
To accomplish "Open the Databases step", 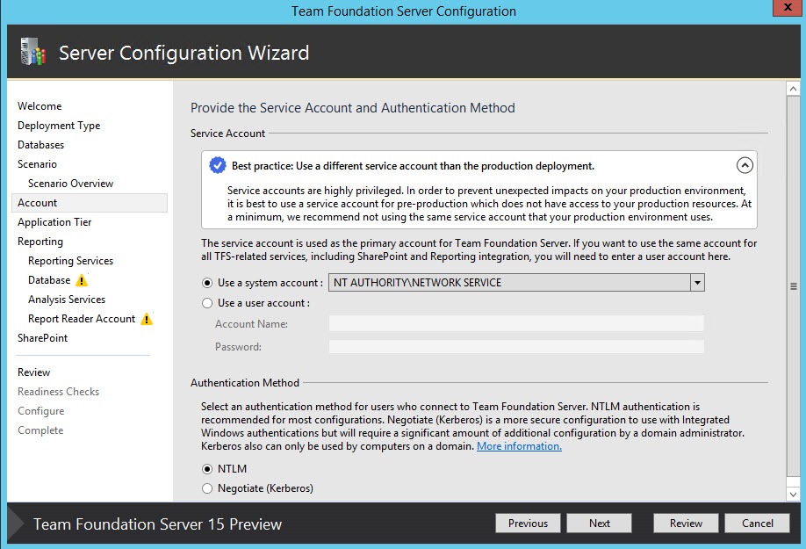I will point(40,145).
